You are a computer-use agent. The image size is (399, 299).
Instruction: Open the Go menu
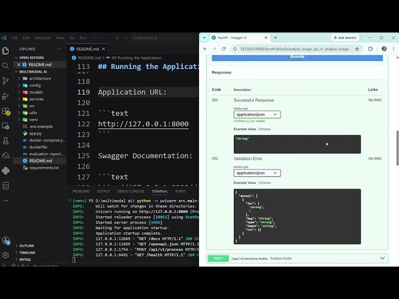point(72,38)
